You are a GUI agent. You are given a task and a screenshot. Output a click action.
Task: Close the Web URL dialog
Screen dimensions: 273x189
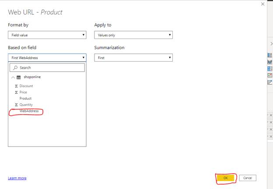(x=263, y=4)
